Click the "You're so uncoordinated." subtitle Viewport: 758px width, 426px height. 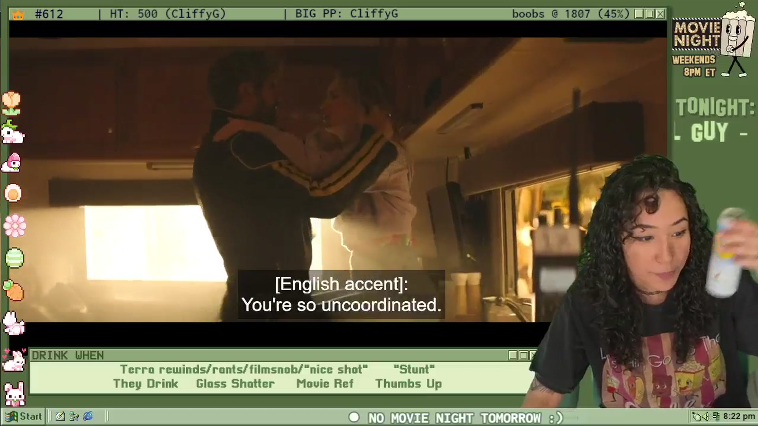(341, 305)
